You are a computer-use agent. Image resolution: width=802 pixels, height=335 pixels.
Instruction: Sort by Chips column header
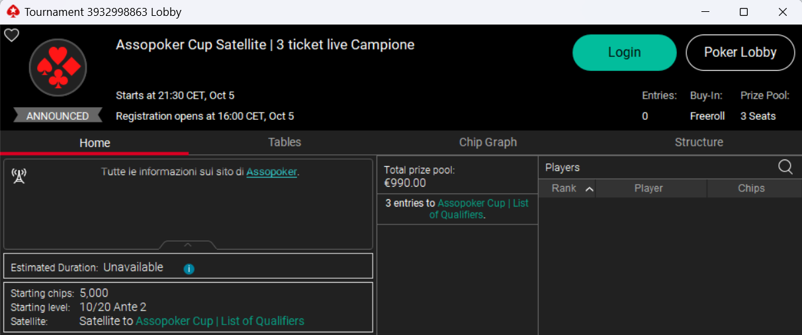(751, 189)
